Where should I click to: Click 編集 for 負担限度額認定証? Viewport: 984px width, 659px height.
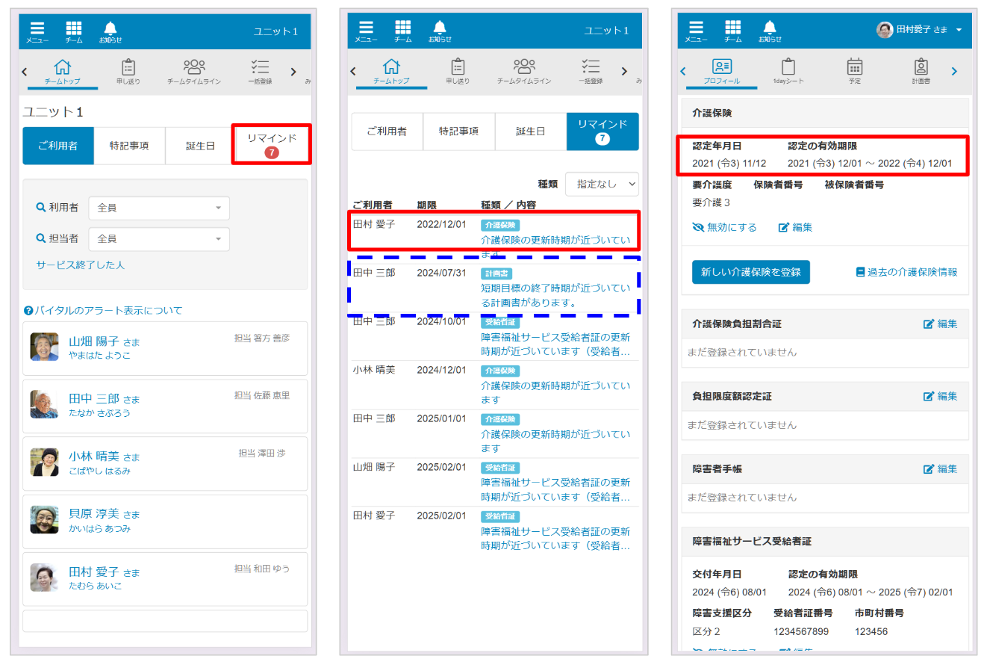click(x=941, y=396)
